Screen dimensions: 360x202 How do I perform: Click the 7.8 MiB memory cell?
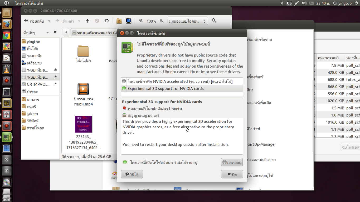337,65
